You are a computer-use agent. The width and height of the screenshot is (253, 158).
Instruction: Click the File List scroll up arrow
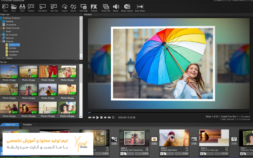coord(81,66)
